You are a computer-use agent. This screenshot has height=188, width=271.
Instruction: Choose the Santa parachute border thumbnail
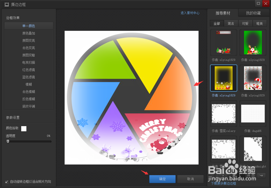coord(253,78)
